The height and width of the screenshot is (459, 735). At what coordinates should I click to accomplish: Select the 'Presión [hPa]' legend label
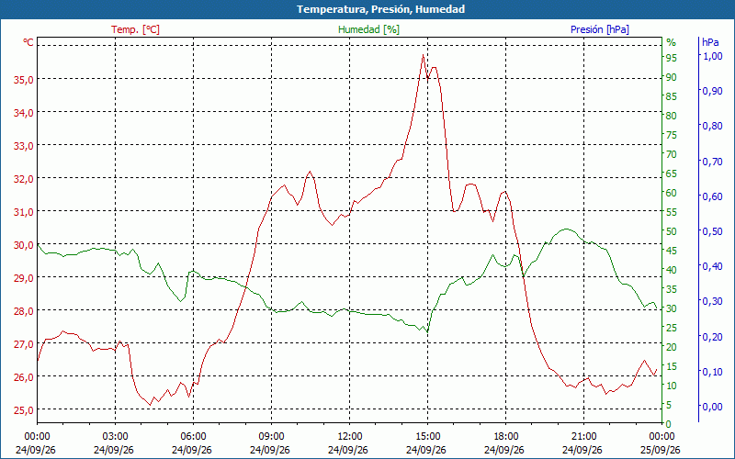point(600,29)
